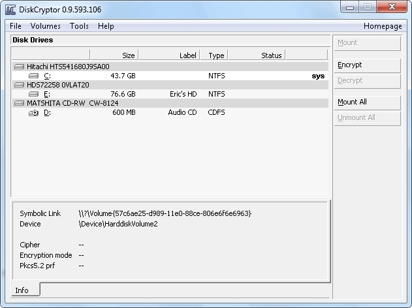Click the Disk Drives heading
The width and height of the screenshot is (412, 308).
33,40
